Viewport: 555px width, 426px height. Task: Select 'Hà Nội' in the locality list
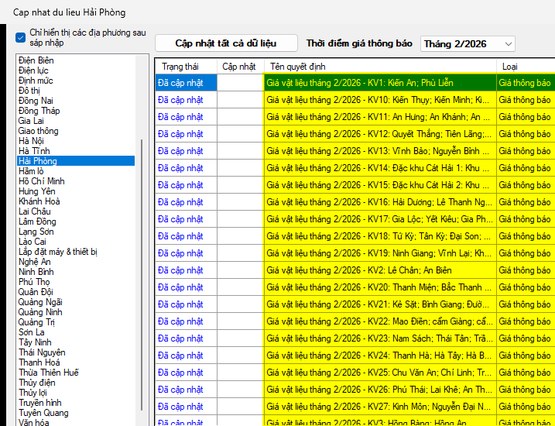pos(31,141)
